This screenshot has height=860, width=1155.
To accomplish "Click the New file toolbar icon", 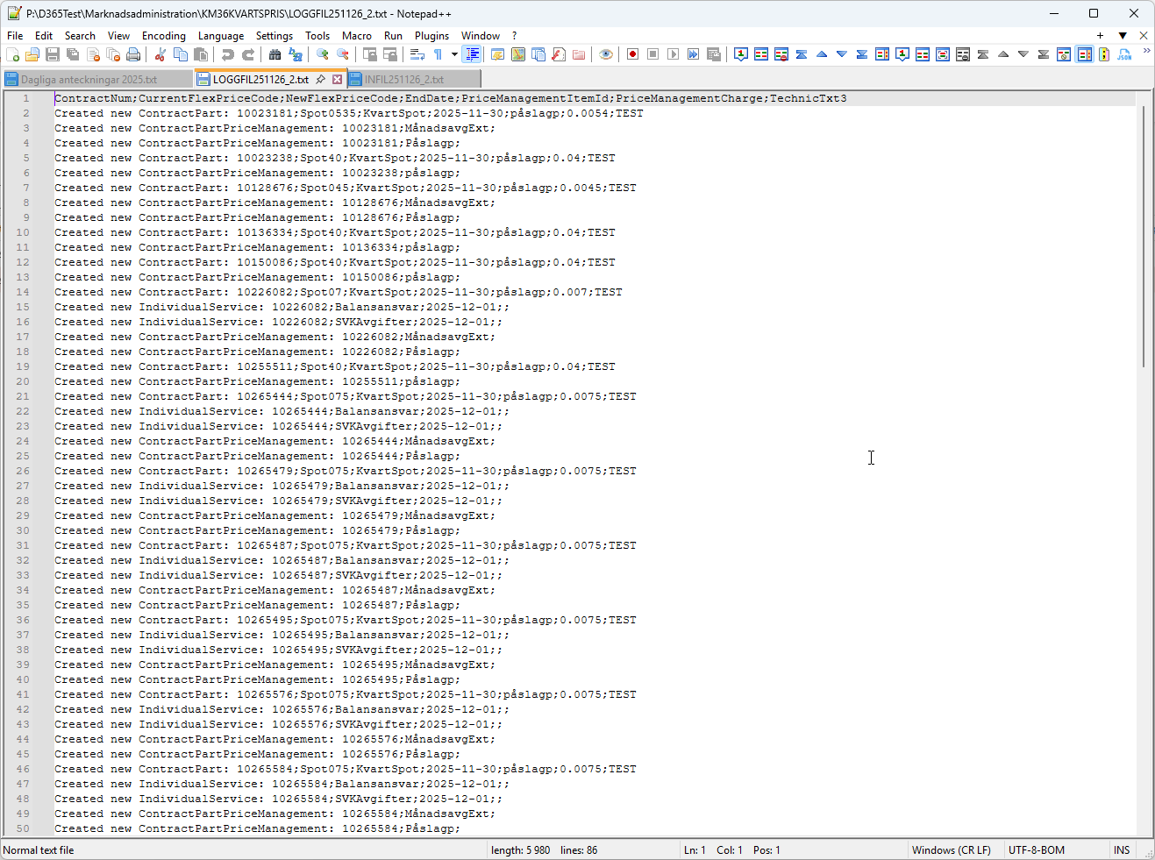I will tap(12, 54).
